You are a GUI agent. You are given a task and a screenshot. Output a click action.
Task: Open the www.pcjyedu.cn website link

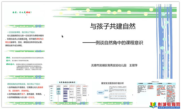pos(169,107)
